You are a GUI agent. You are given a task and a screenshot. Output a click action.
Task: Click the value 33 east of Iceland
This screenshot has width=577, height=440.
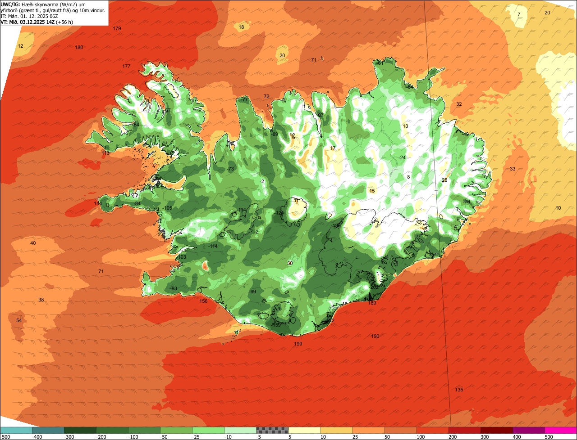pyautogui.click(x=513, y=169)
